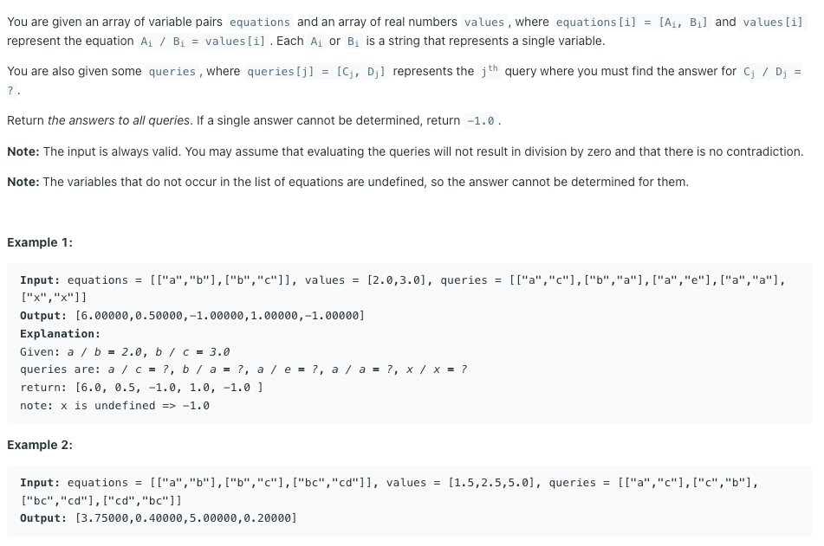Click 'Given: a / b = 2.0' line
Screen dimensions: 824x546
point(125,352)
